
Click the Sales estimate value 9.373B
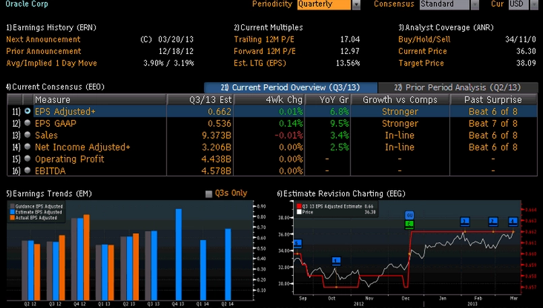(216, 135)
